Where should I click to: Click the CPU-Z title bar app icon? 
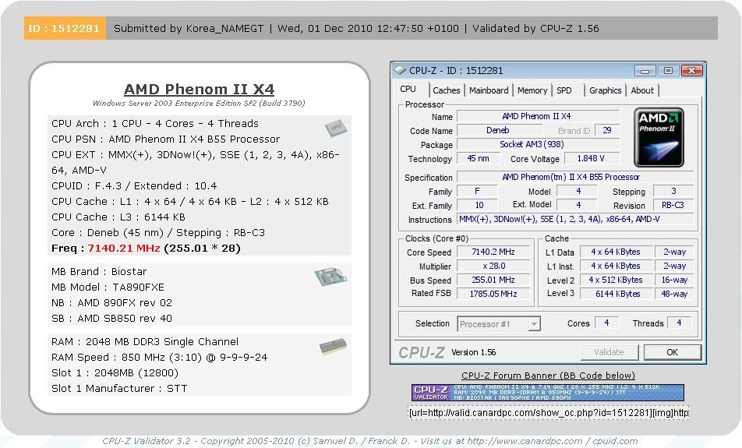coord(401,70)
